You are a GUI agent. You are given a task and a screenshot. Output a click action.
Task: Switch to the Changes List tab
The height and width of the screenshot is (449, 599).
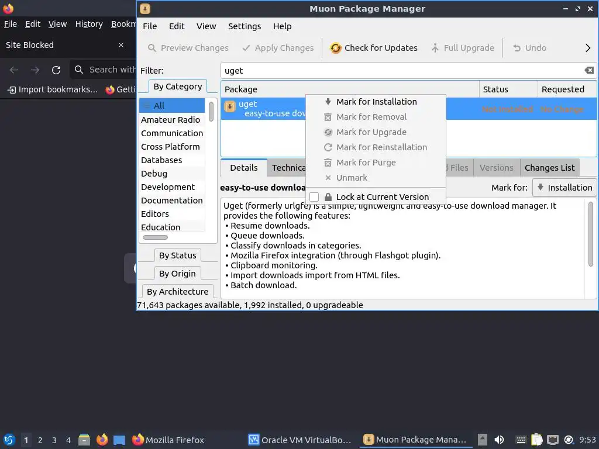click(549, 168)
